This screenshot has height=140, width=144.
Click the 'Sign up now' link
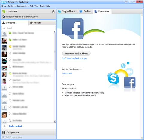click(67, 73)
